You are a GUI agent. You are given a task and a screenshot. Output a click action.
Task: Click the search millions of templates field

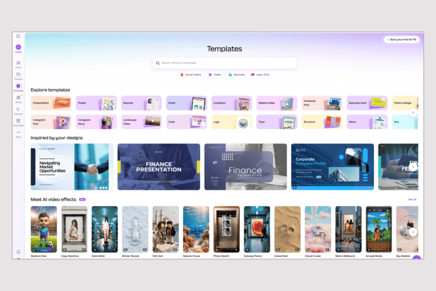coord(224,63)
